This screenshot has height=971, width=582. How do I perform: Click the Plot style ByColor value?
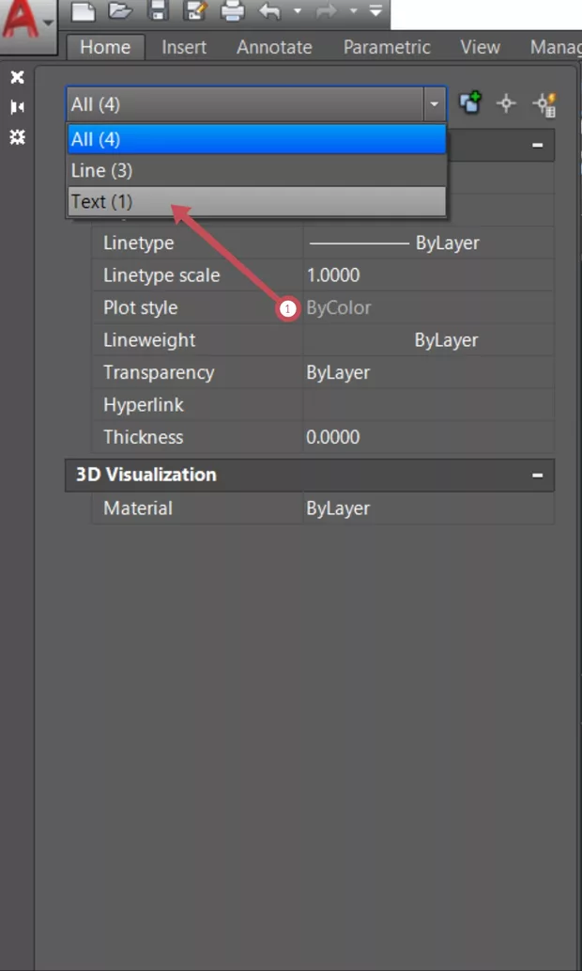coord(429,307)
